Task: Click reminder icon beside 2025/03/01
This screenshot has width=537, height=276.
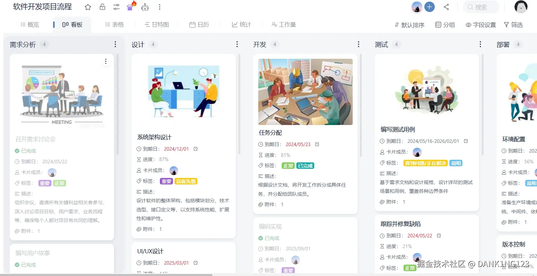Action: tap(195, 263)
